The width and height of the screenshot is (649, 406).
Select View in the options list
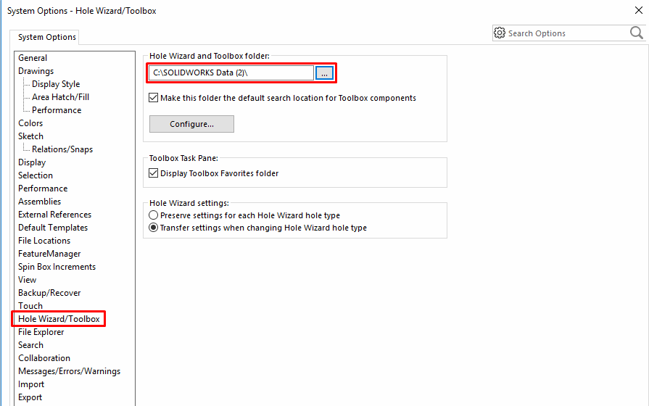28,280
